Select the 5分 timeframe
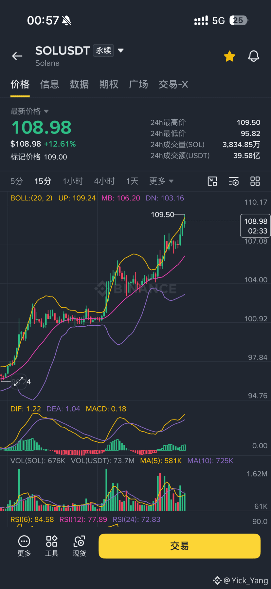 [x=17, y=181]
